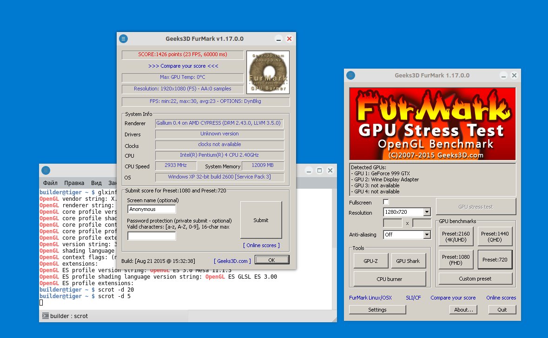Click the Resolution: 1920x1080 (FS) text
The width and height of the screenshot is (548, 338).
(182, 89)
